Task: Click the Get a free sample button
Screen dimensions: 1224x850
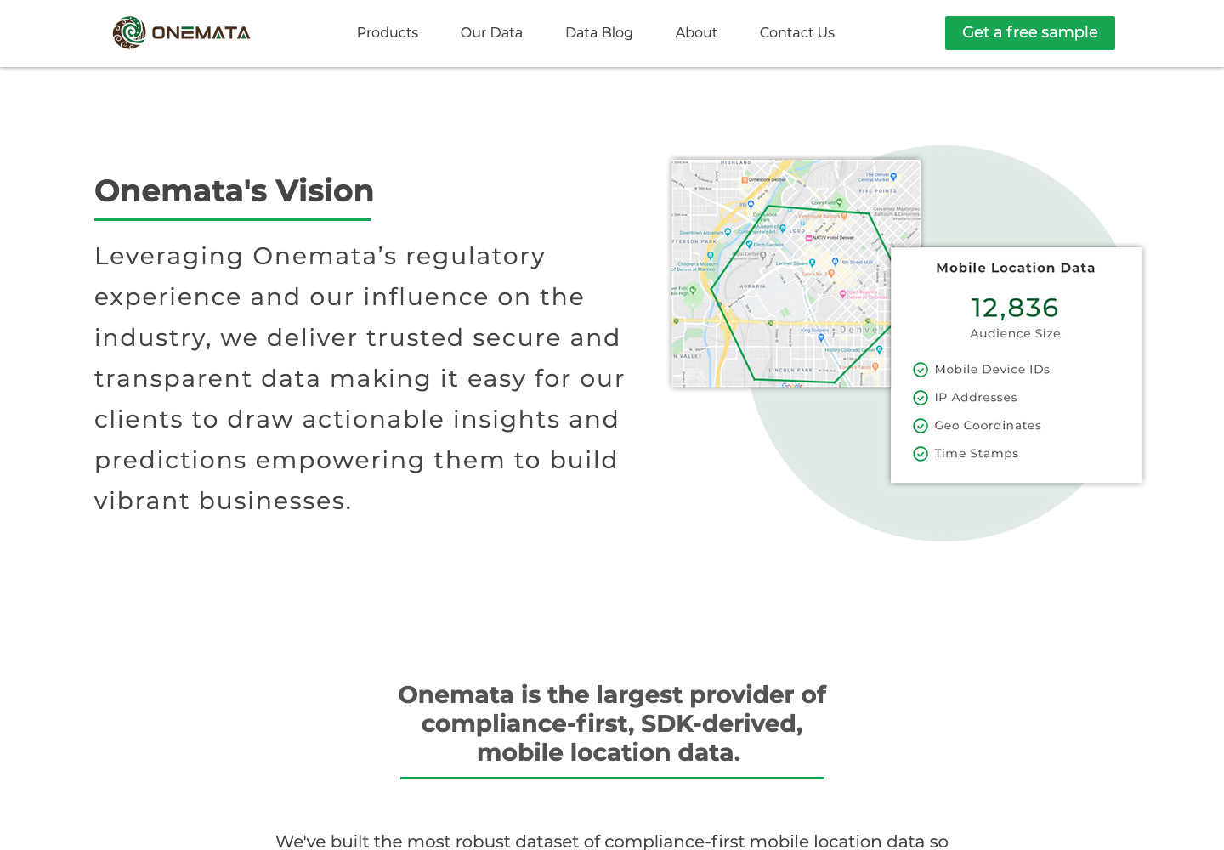Action: [1030, 33]
